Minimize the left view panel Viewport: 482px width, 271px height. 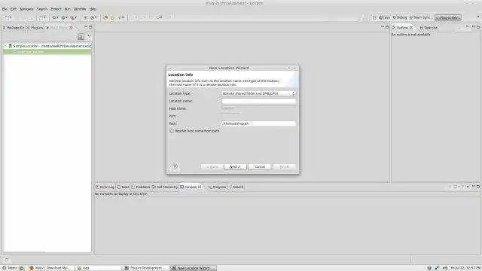point(86,27)
